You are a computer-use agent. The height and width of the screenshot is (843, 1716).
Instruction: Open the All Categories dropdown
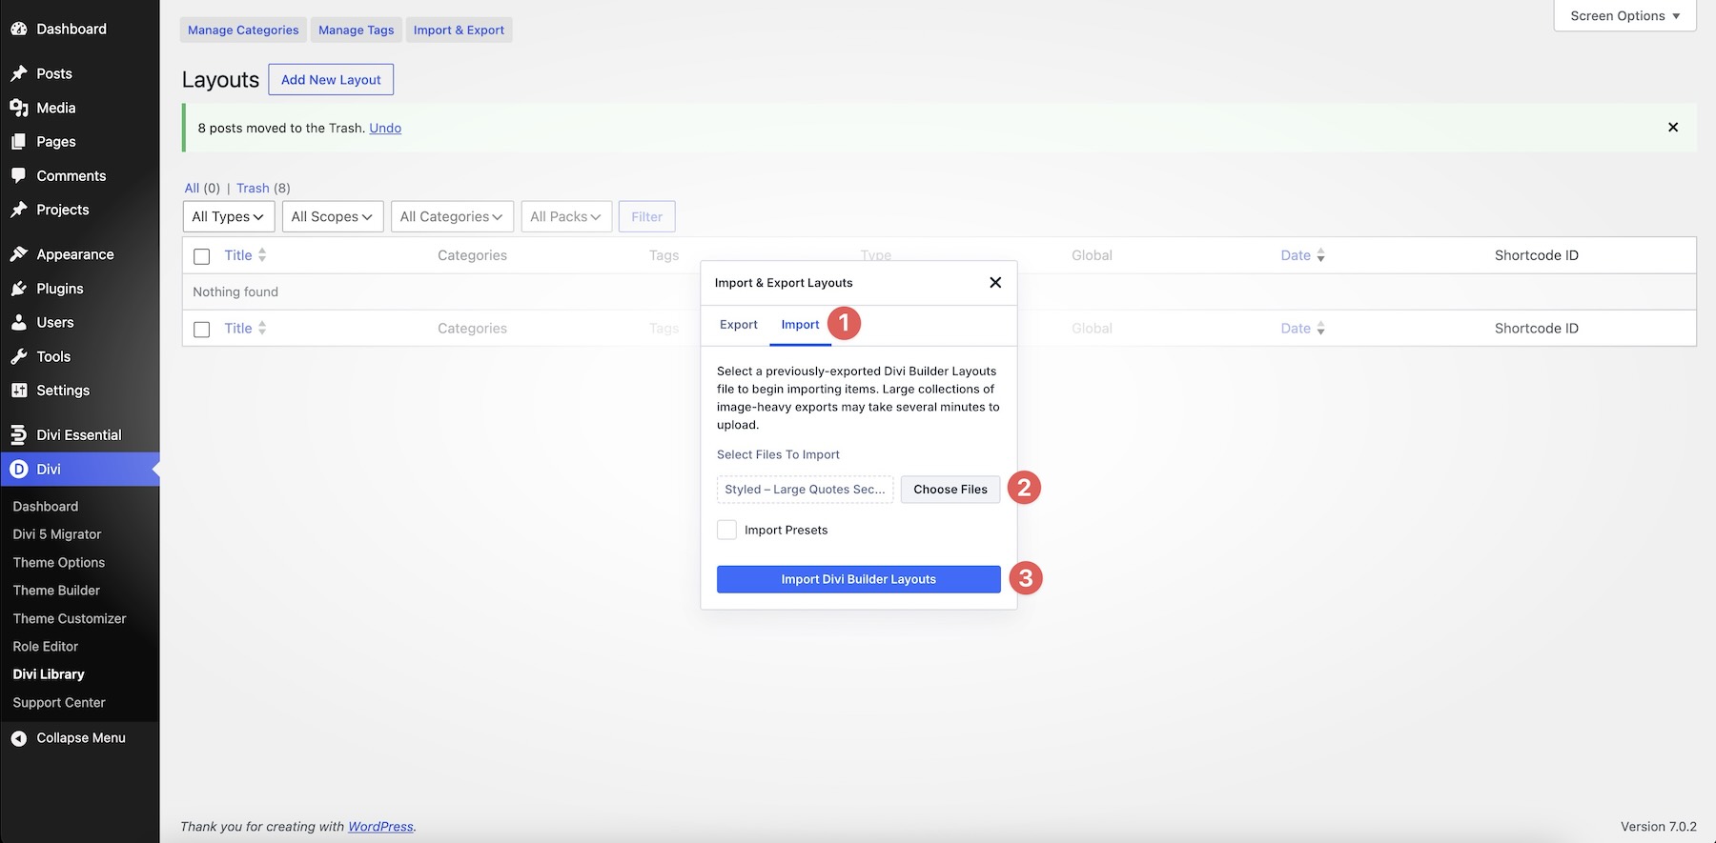(x=452, y=216)
